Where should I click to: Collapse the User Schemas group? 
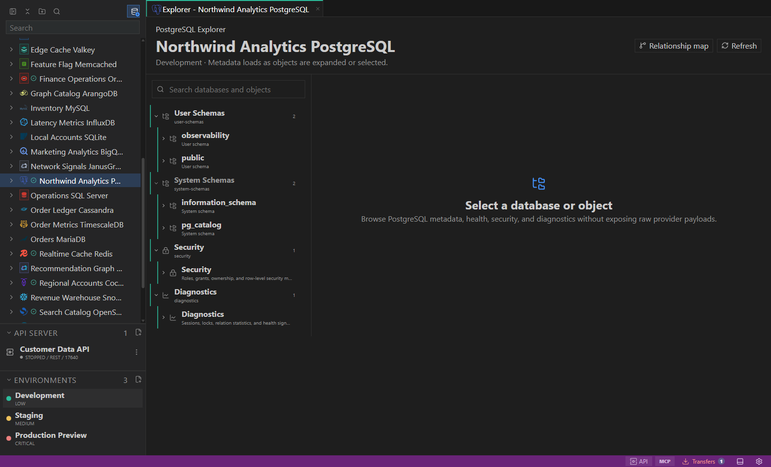156,116
